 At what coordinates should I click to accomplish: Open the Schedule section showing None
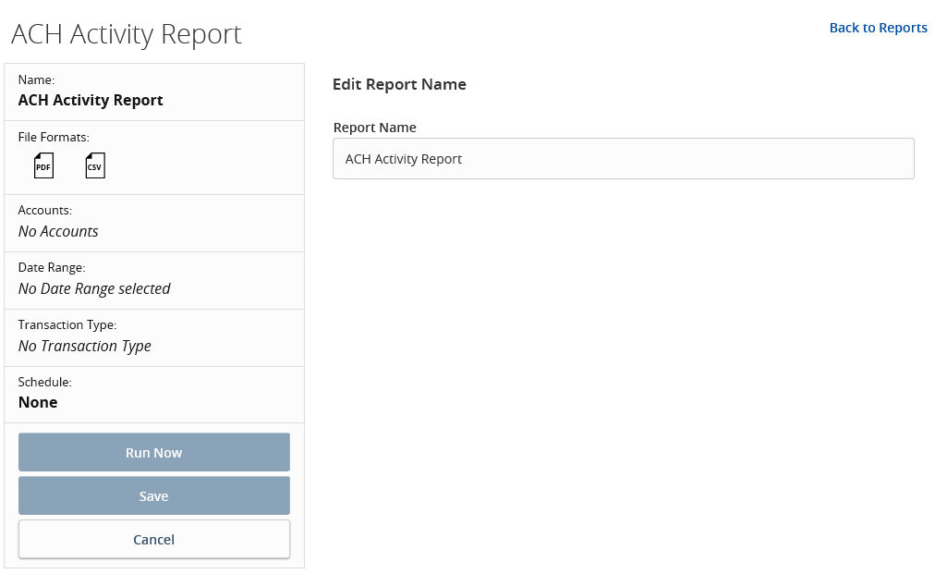click(x=154, y=395)
